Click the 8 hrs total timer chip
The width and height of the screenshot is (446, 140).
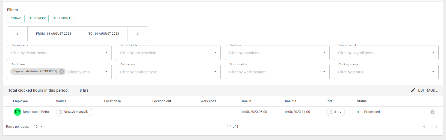[x=335, y=112]
